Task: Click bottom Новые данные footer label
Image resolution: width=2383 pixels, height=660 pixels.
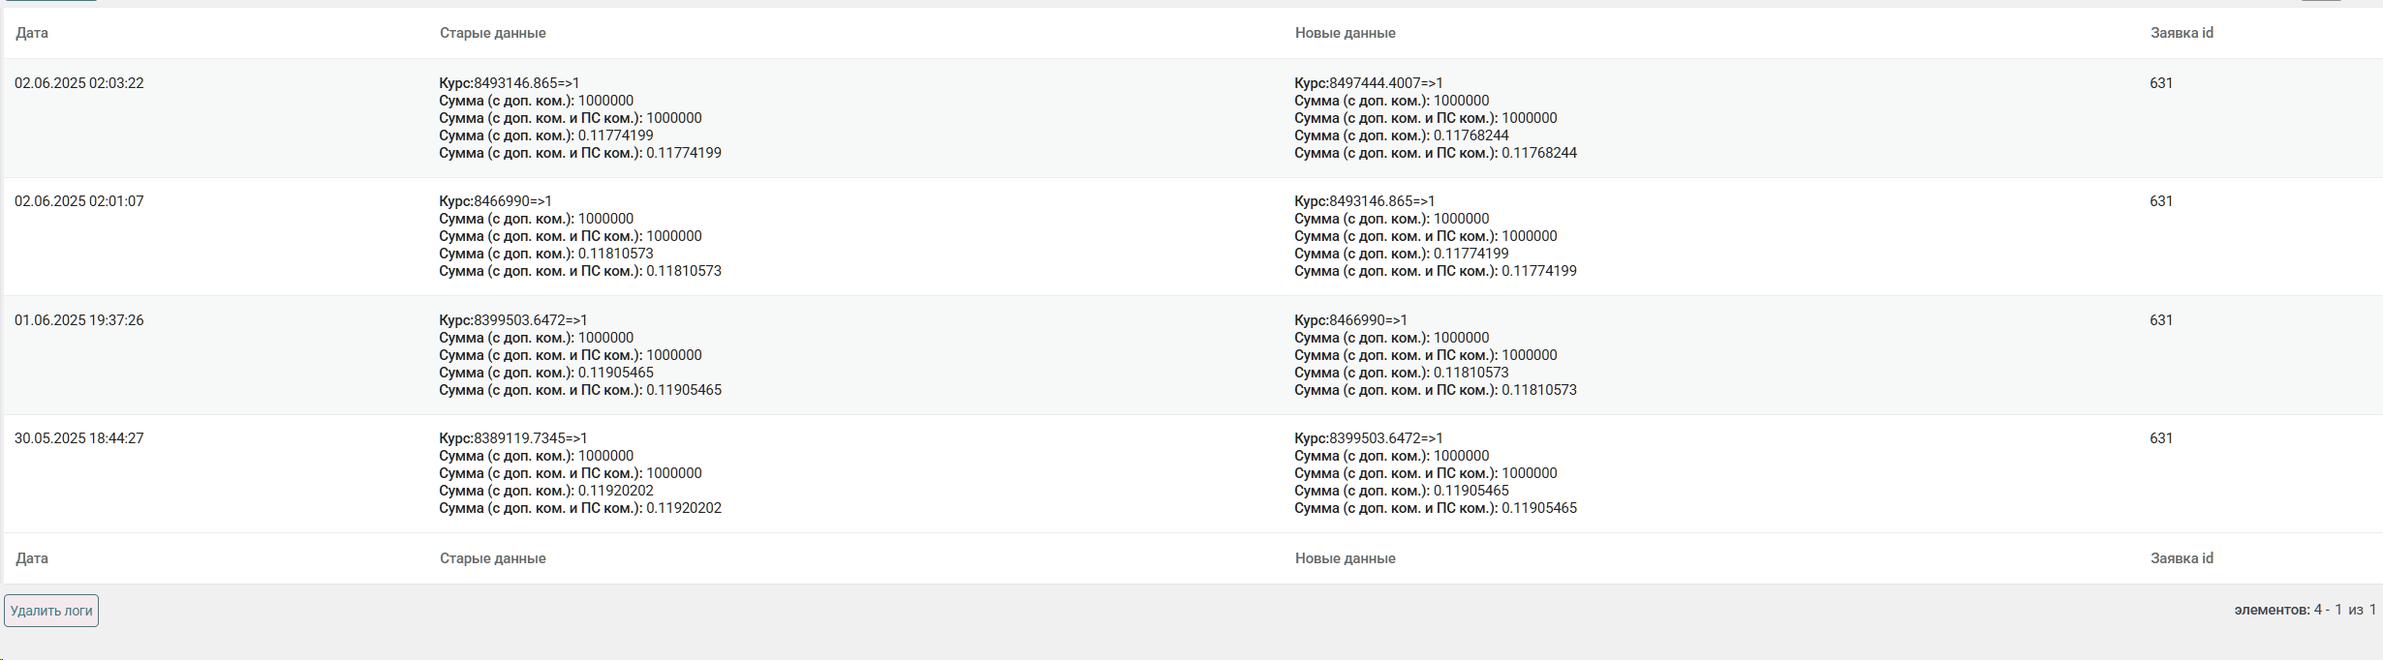Action: 1345,558
